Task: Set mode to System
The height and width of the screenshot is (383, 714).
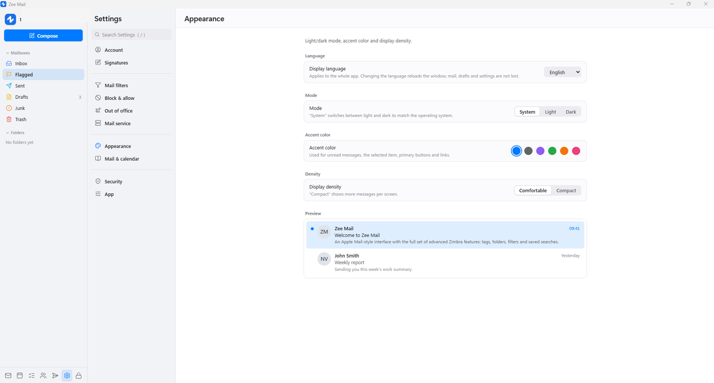Action: tap(527, 111)
